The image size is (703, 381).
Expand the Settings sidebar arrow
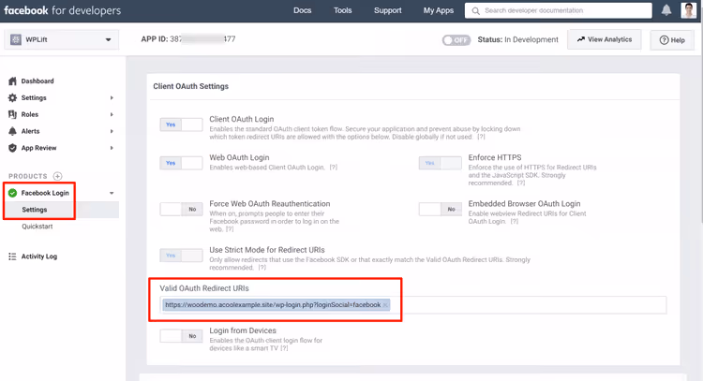[x=112, y=97]
